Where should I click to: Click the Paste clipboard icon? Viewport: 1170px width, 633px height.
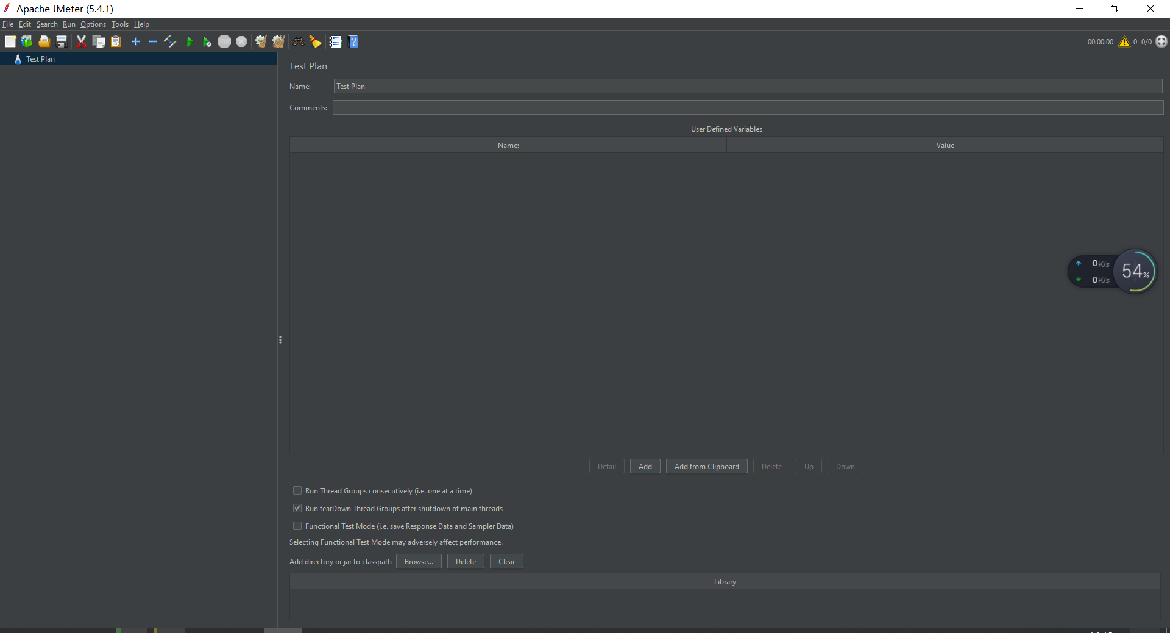point(116,41)
